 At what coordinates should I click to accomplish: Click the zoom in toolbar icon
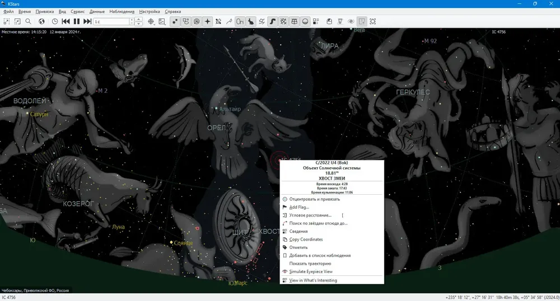point(6,21)
